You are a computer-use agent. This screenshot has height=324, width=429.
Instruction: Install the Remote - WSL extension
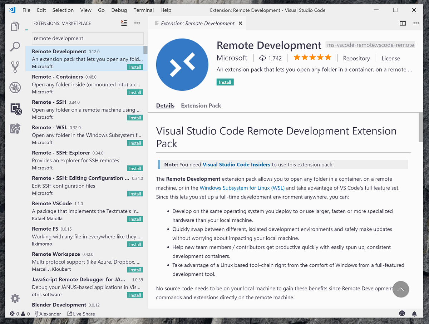click(135, 143)
